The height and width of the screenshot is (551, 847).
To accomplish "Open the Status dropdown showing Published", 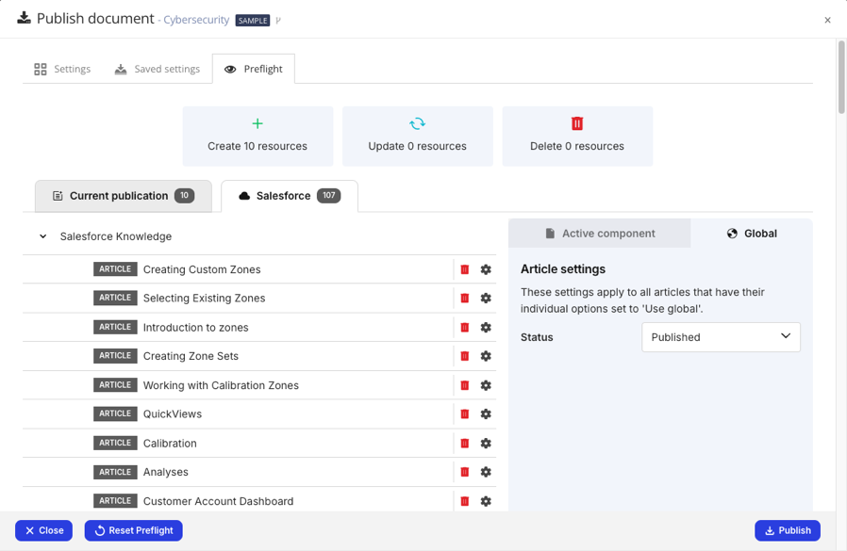I will pos(721,337).
